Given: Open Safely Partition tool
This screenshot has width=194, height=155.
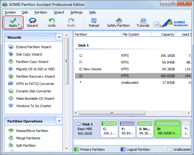Looking at the screenshot, I should 118,22.
